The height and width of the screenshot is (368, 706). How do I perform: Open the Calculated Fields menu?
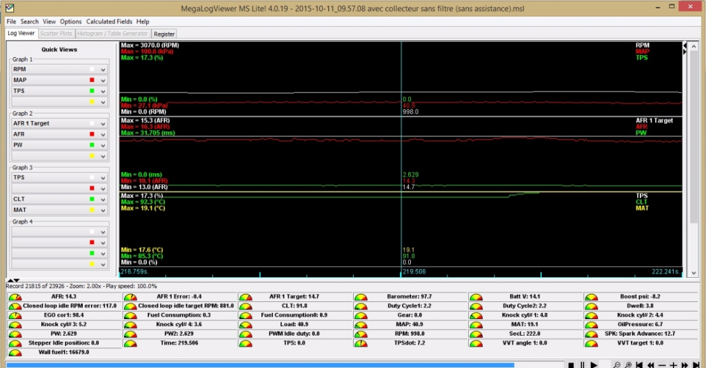click(109, 21)
